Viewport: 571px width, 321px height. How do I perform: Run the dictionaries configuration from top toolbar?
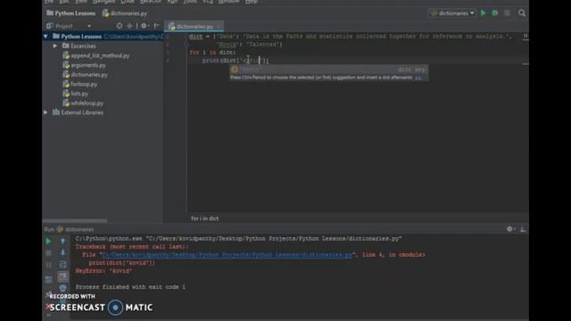click(x=484, y=13)
